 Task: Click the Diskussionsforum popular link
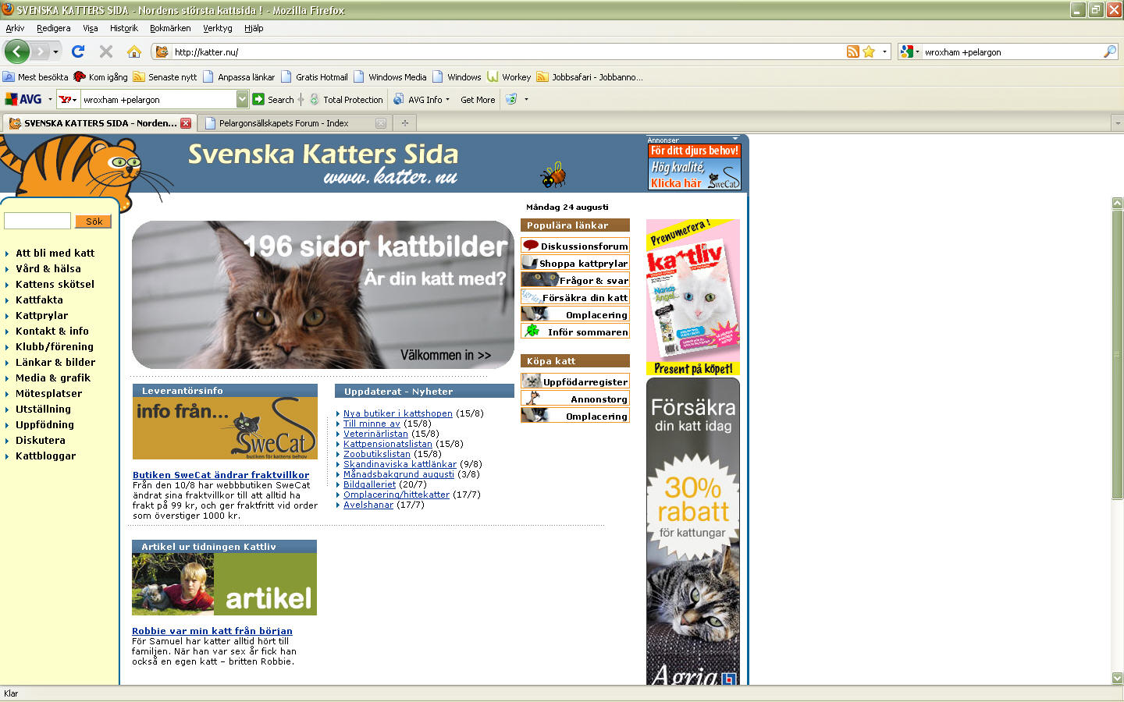[x=575, y=246]
